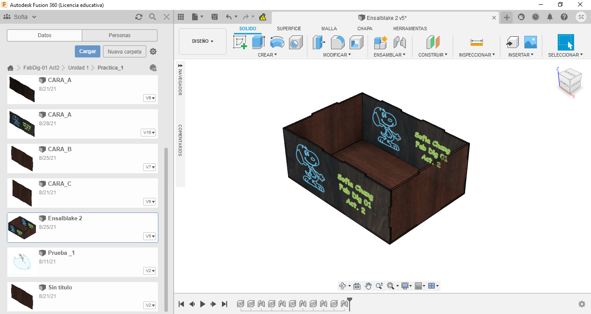Click the timeline end marker

click(350, 304)
